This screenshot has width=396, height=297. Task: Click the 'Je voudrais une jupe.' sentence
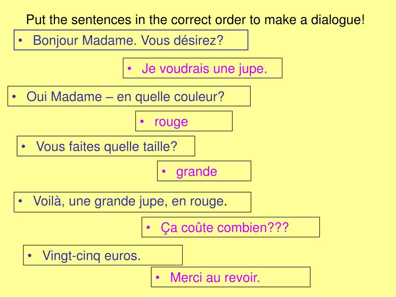[203, 68]
